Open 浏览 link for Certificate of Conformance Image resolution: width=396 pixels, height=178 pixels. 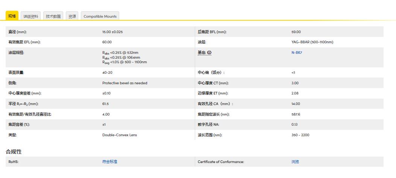[295, 162]
